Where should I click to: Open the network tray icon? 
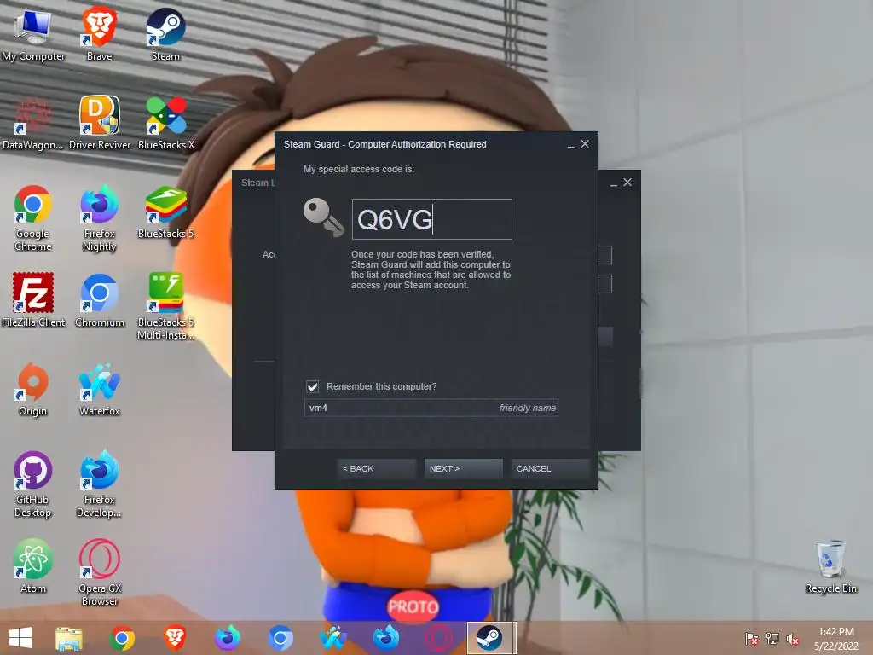[772, 639]
